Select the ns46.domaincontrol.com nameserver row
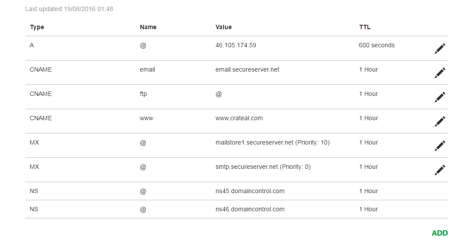The image size is (474, 244). pos(236,209)
